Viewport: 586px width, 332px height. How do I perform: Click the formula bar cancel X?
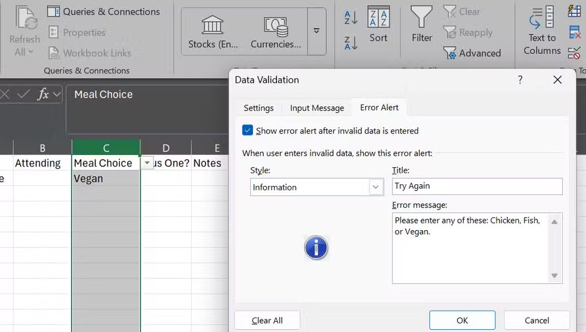[4, 95]
